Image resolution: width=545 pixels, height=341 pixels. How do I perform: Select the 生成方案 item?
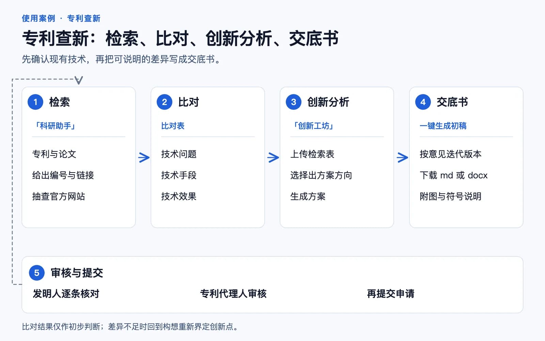coord(308,196)
